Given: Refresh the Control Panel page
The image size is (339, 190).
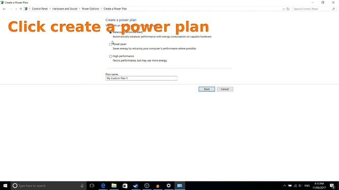Looking at the screenshot, I should (x=288, y=9).
